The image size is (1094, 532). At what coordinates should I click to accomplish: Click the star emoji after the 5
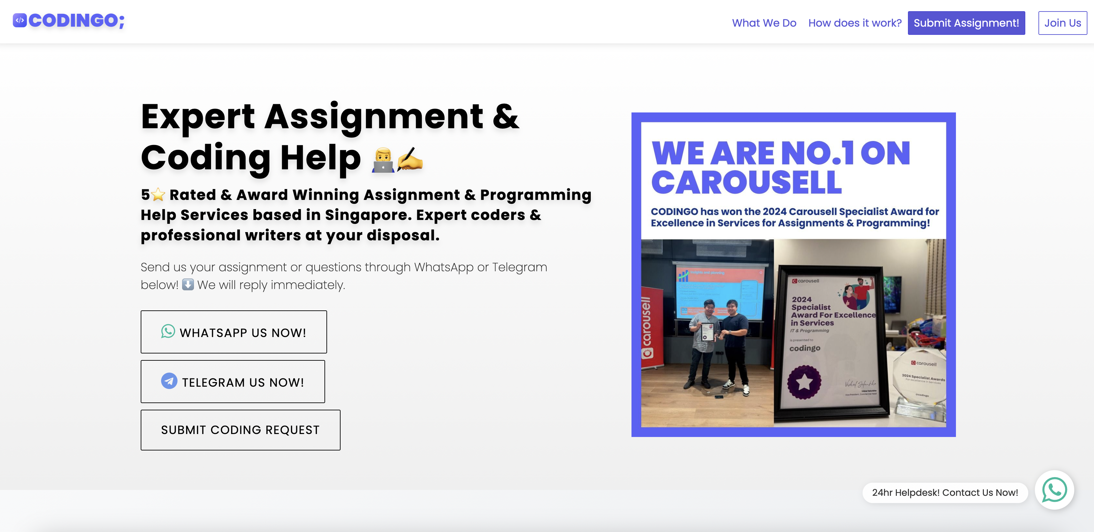point(158,195)
